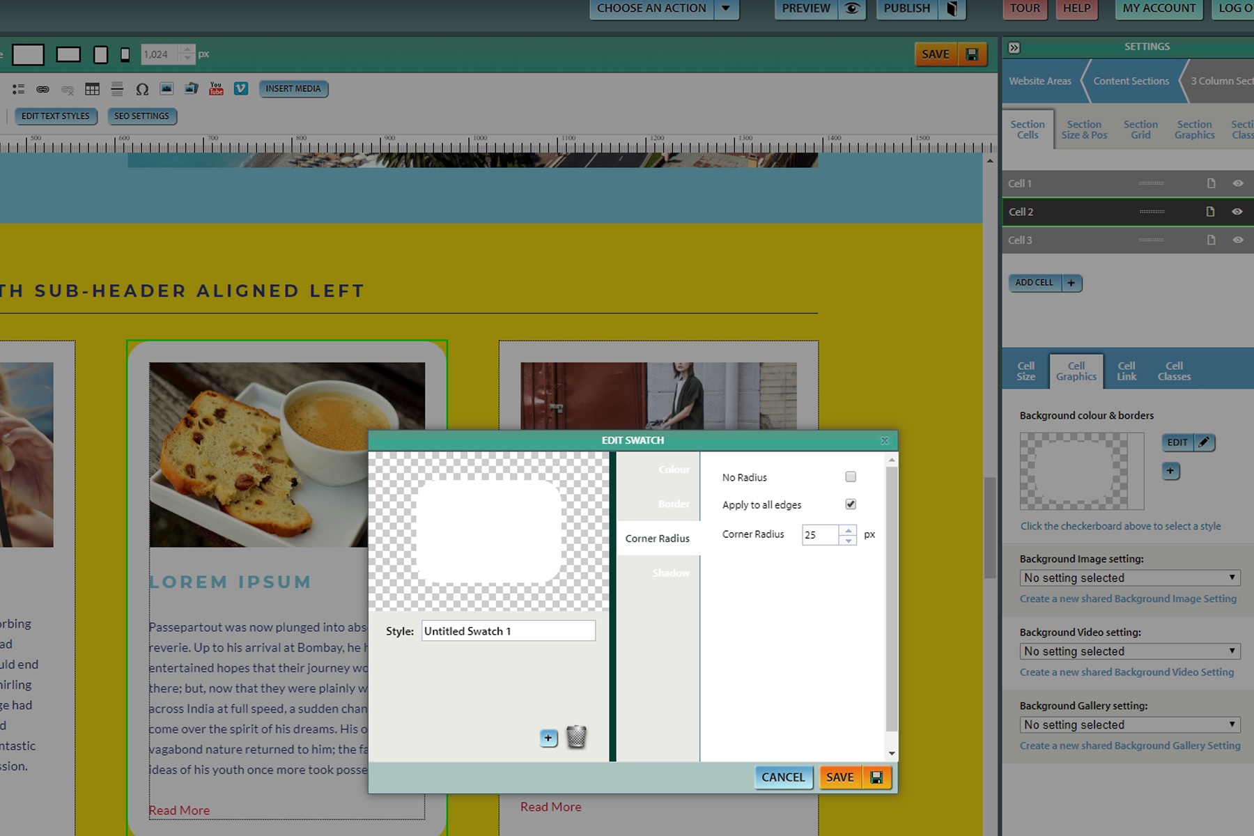The image size is (1254, 836).
Task: Click the SEO SETTINGS button
Action: (142, 116)
